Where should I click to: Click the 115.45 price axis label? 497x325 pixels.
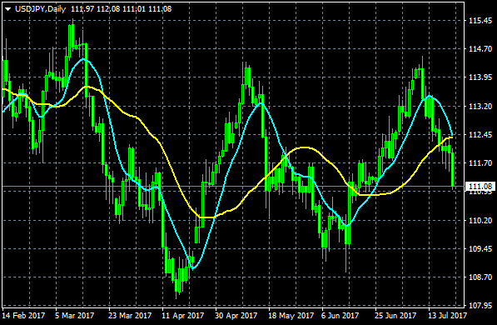(480, 21)
